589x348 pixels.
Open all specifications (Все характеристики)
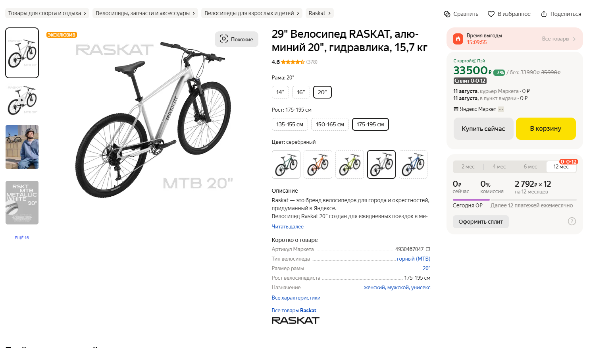[x=296, y=298]
